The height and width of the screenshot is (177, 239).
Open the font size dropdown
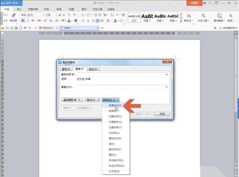56,15
